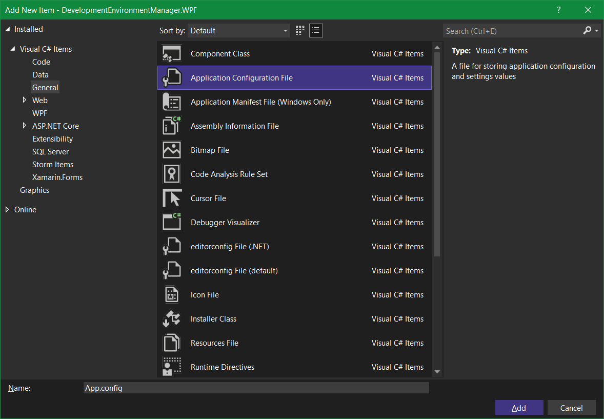Viewport: 604px width, 419px height.
Task: Click the Add button
Action: pyautogui.click(x=519, y=407)
